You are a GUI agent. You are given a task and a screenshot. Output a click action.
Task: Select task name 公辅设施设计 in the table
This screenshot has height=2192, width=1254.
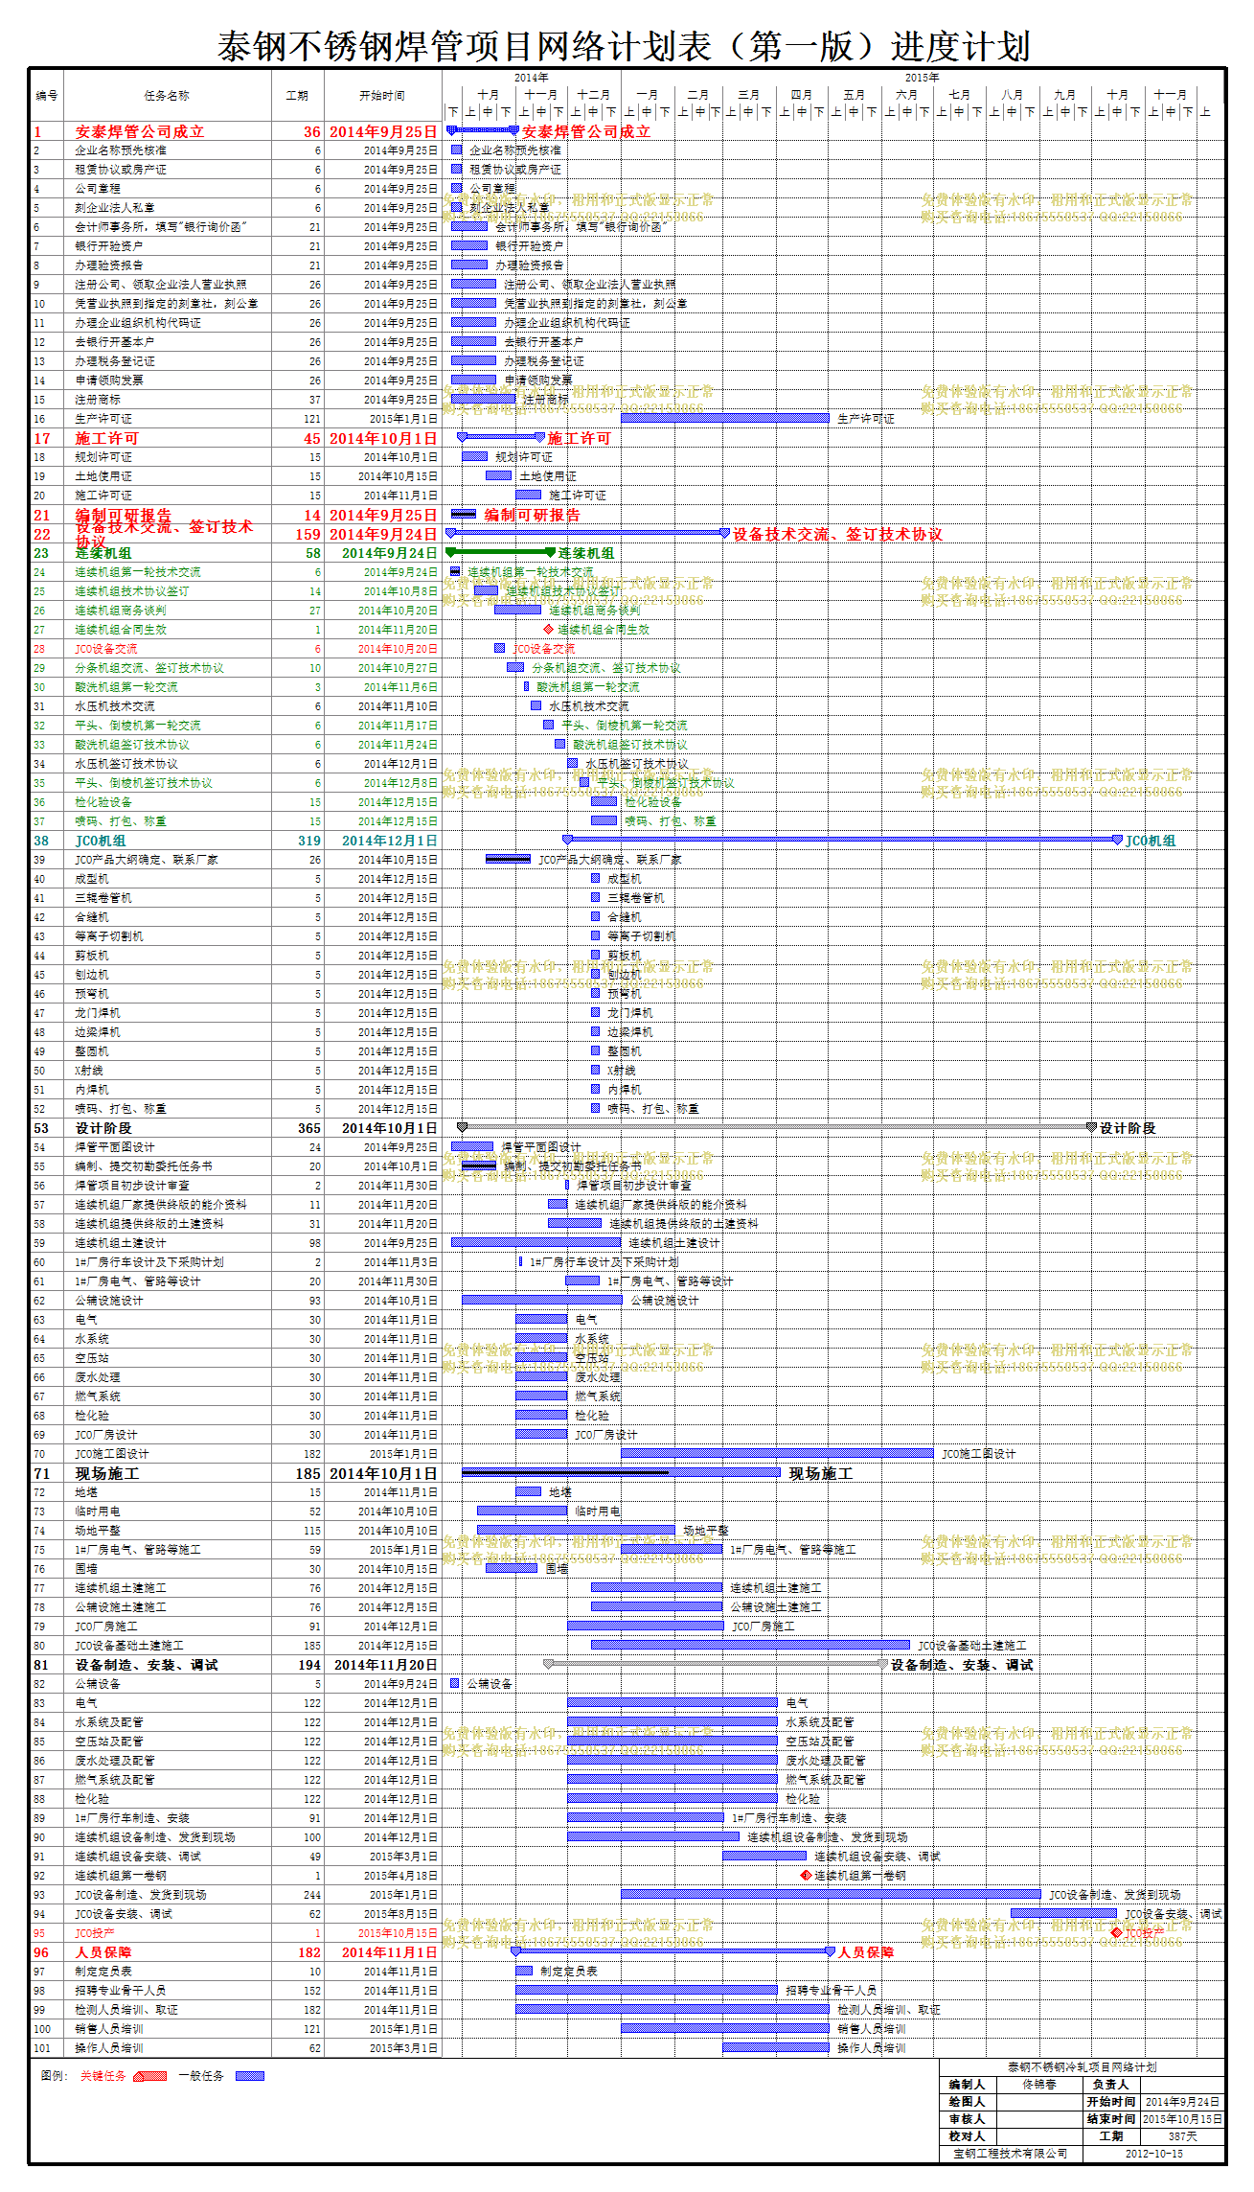coord(109,1301)
